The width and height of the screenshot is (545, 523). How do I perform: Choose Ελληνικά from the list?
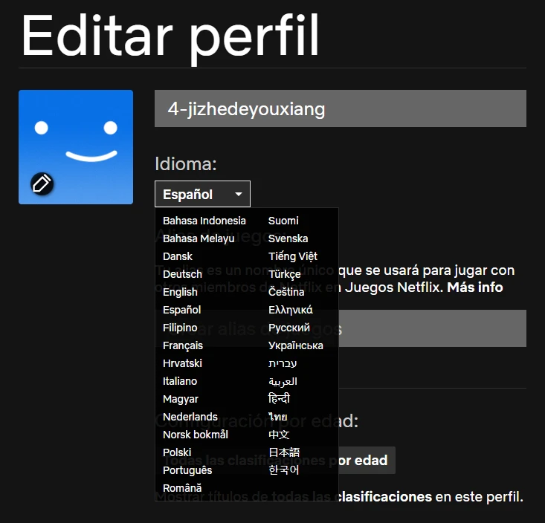point(290,310)
